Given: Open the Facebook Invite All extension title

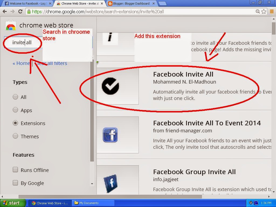Looking at the screenshot, I should pos(183,74).
